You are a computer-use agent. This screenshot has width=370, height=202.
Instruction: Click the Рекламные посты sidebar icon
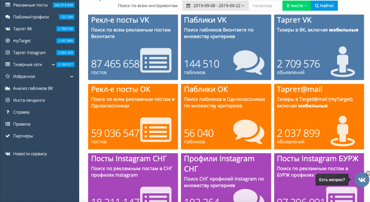[8, 5]
